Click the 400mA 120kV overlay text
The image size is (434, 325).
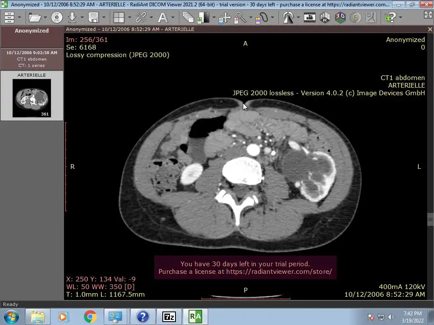pyautogui.click(x=402, y=286)
